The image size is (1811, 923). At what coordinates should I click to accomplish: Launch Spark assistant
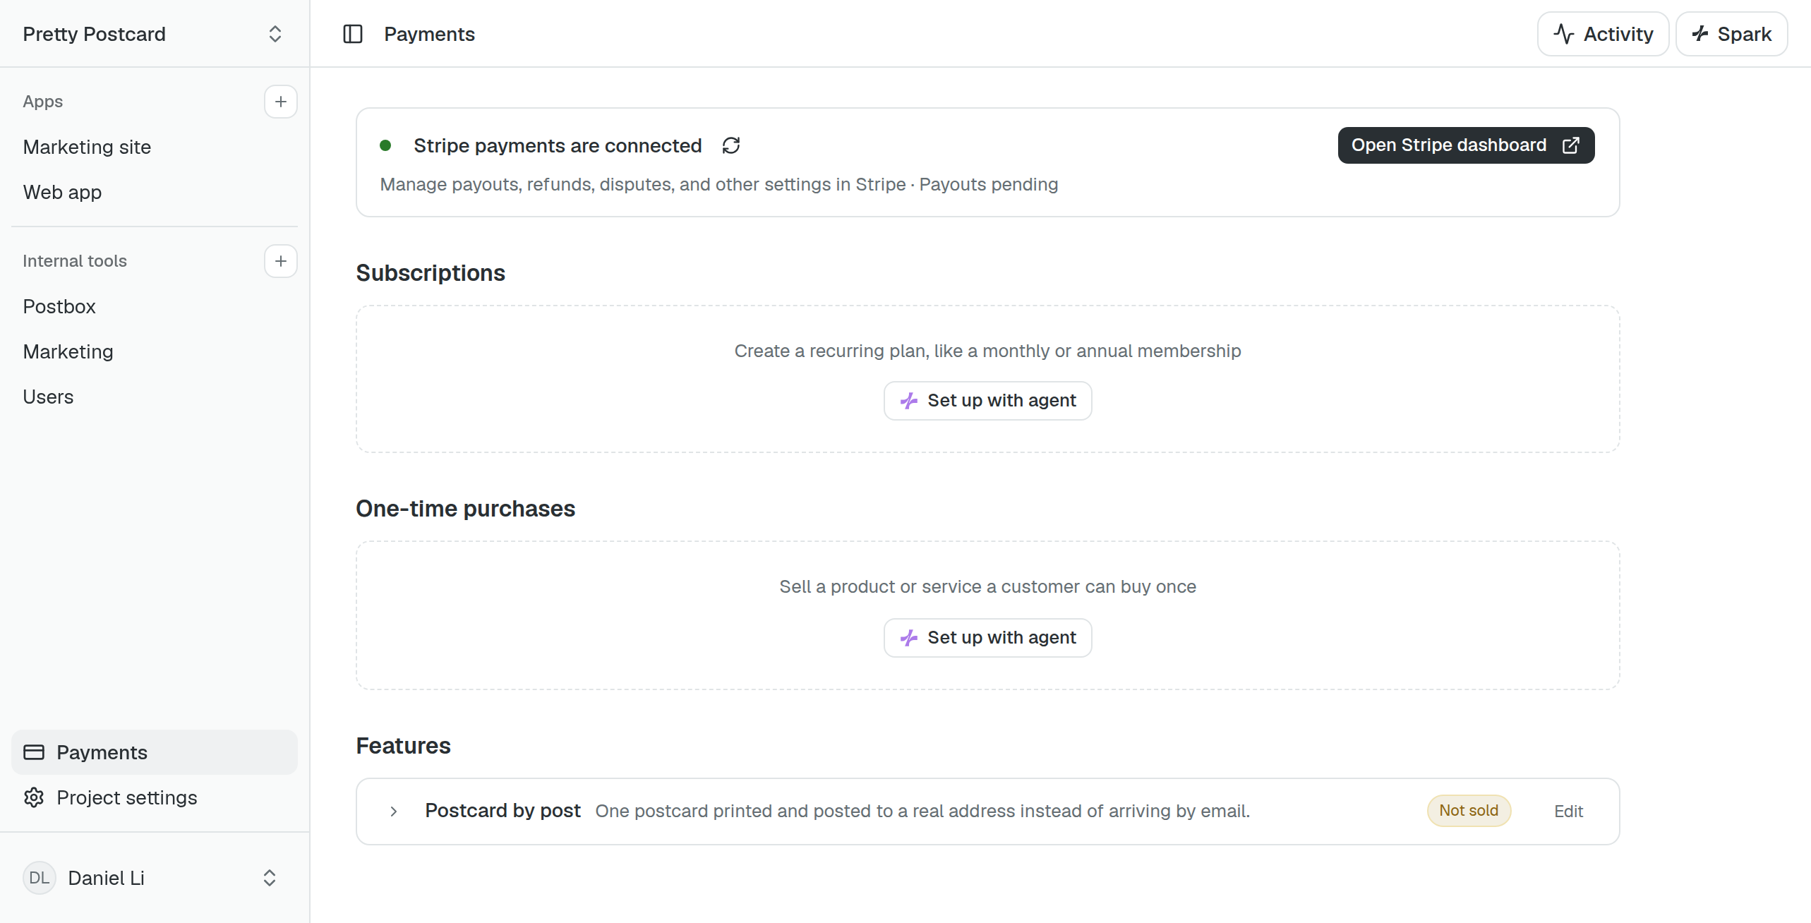pos(1731,34)
